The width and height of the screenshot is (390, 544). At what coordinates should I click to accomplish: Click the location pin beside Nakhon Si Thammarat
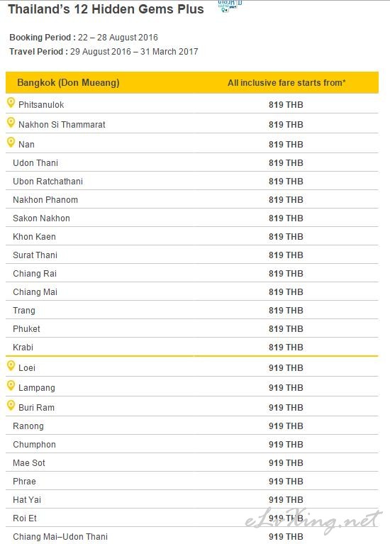click(x=11, y=123)
